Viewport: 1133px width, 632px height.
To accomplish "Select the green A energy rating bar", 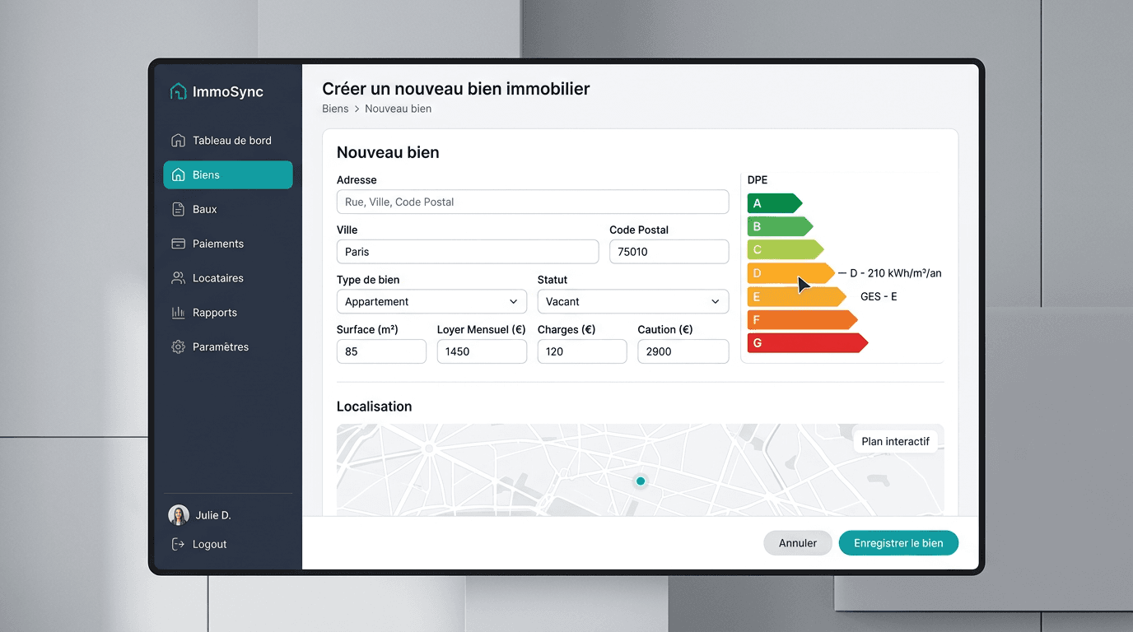I will pos(773,203).
